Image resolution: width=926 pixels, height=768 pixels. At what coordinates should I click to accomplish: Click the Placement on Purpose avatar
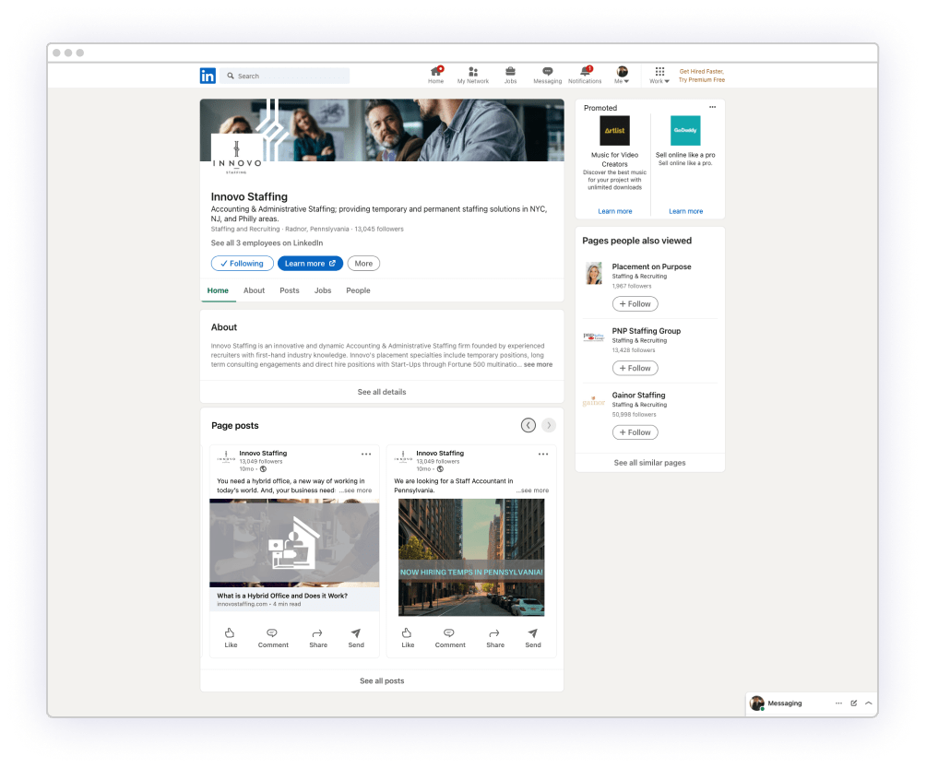coord(594,273)
